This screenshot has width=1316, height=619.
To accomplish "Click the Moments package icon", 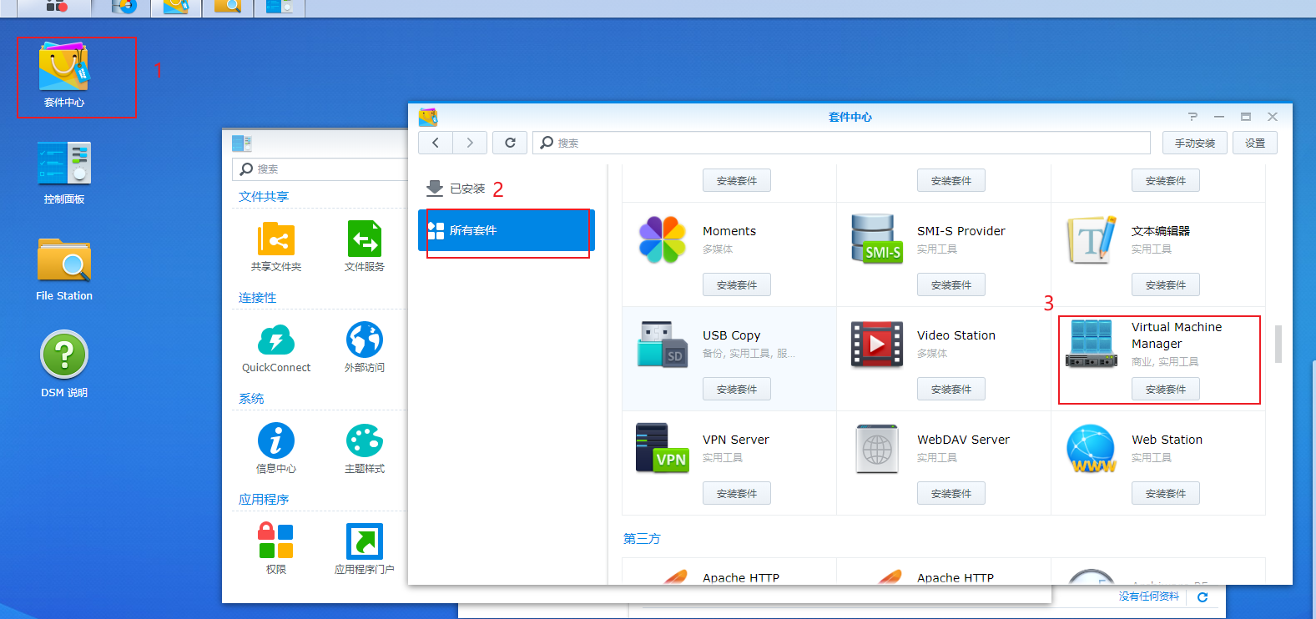I will 663,239.
